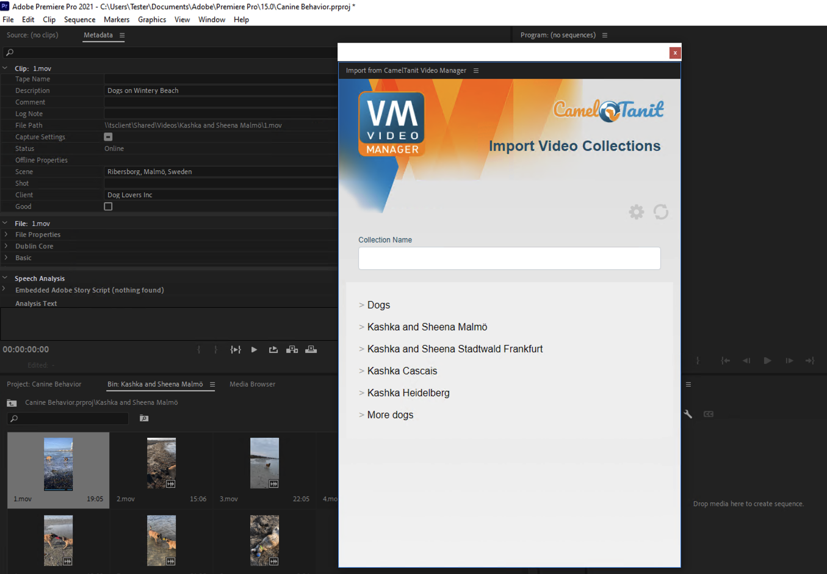The height and width of the screenshot is (574, 827).
Task: Open the File menu
Action: click(x=8, y=20)
